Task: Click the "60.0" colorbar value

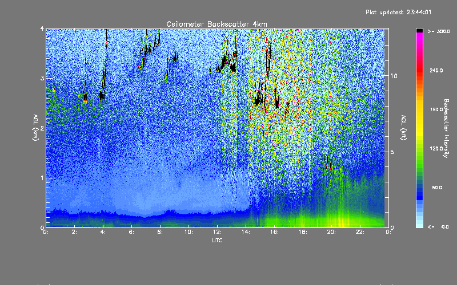Action: click(437, 188)
